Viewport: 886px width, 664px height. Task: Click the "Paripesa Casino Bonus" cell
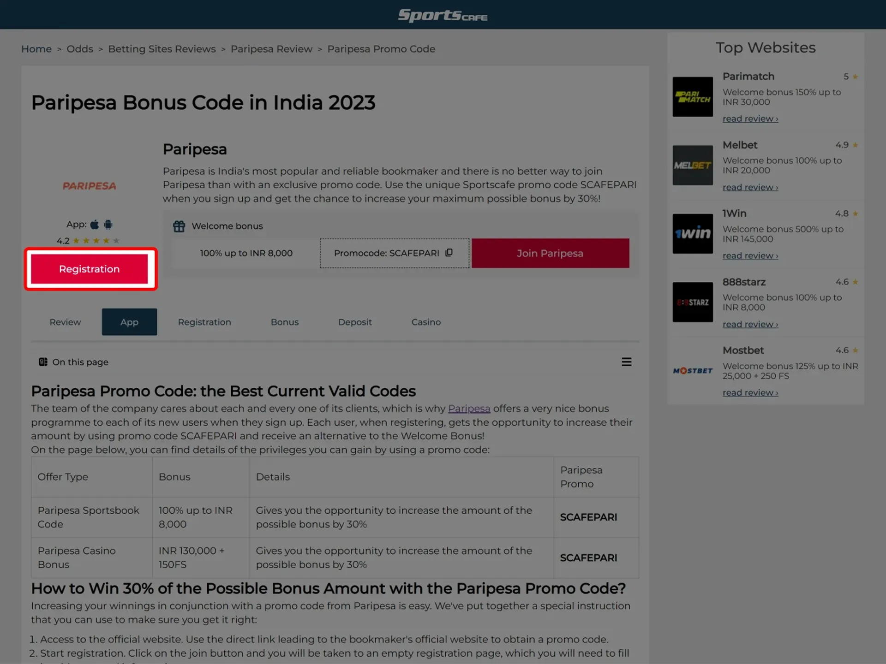[92, 557]
